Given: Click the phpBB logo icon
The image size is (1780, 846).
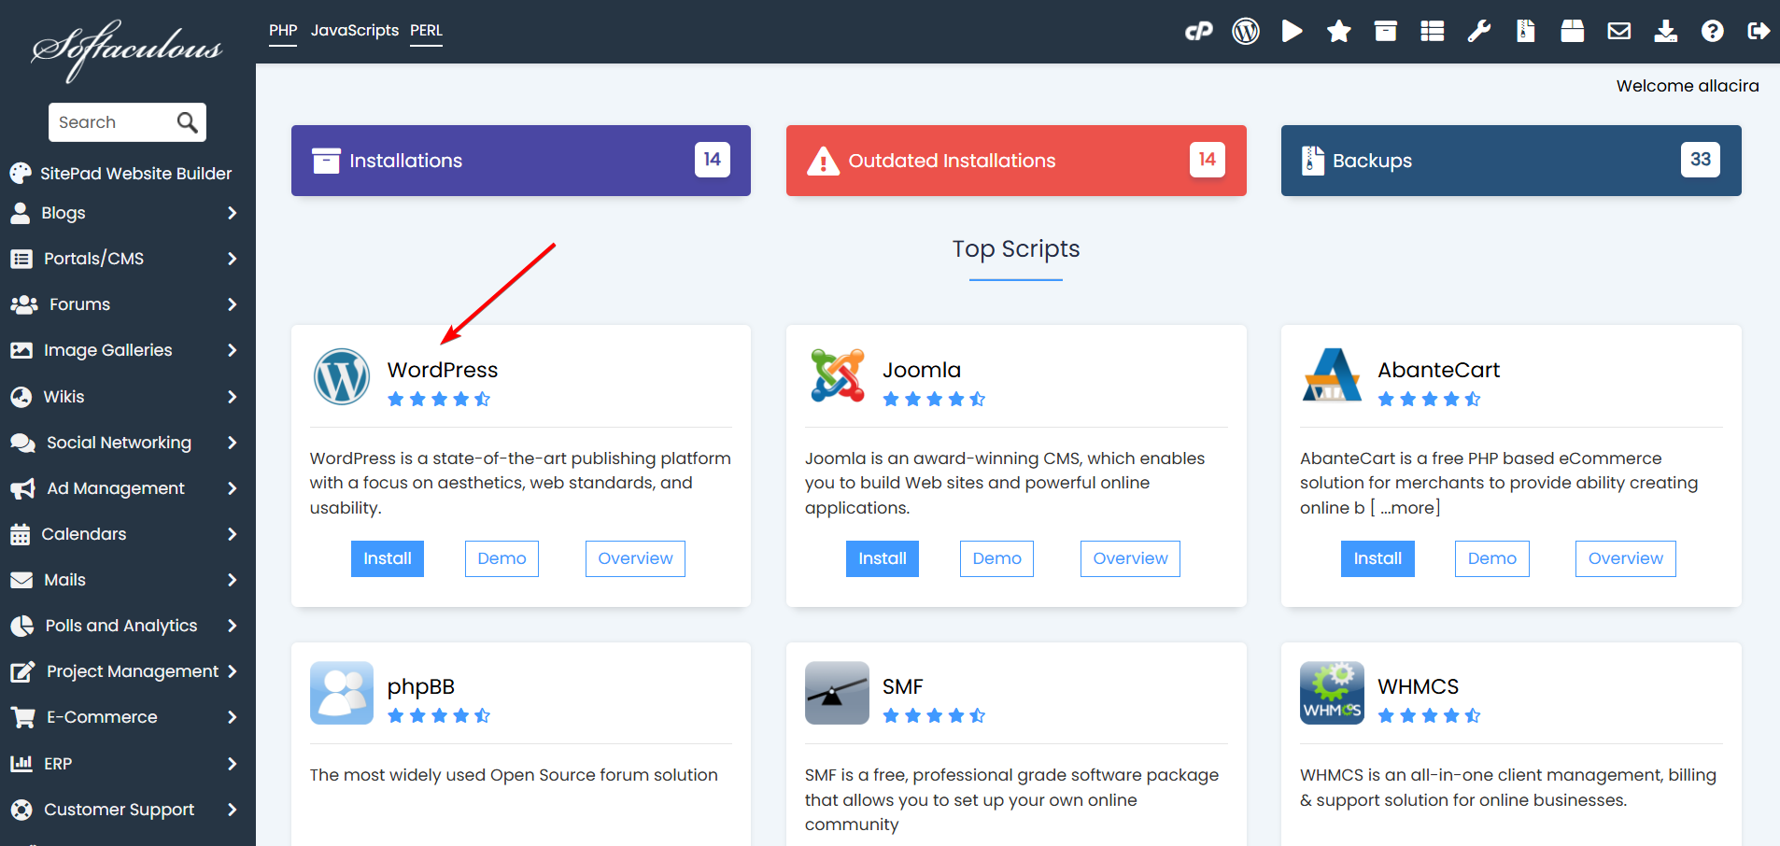Looking at the screenshot, I should [x=342, y=693].
